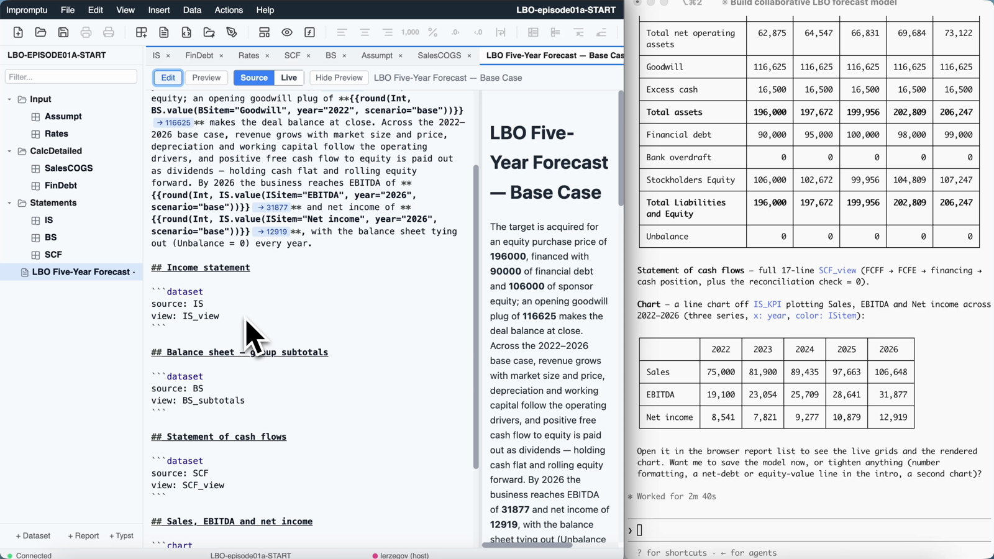The image size is (994, 559).
Task: Switch to Edit mode
Action: 168,78
